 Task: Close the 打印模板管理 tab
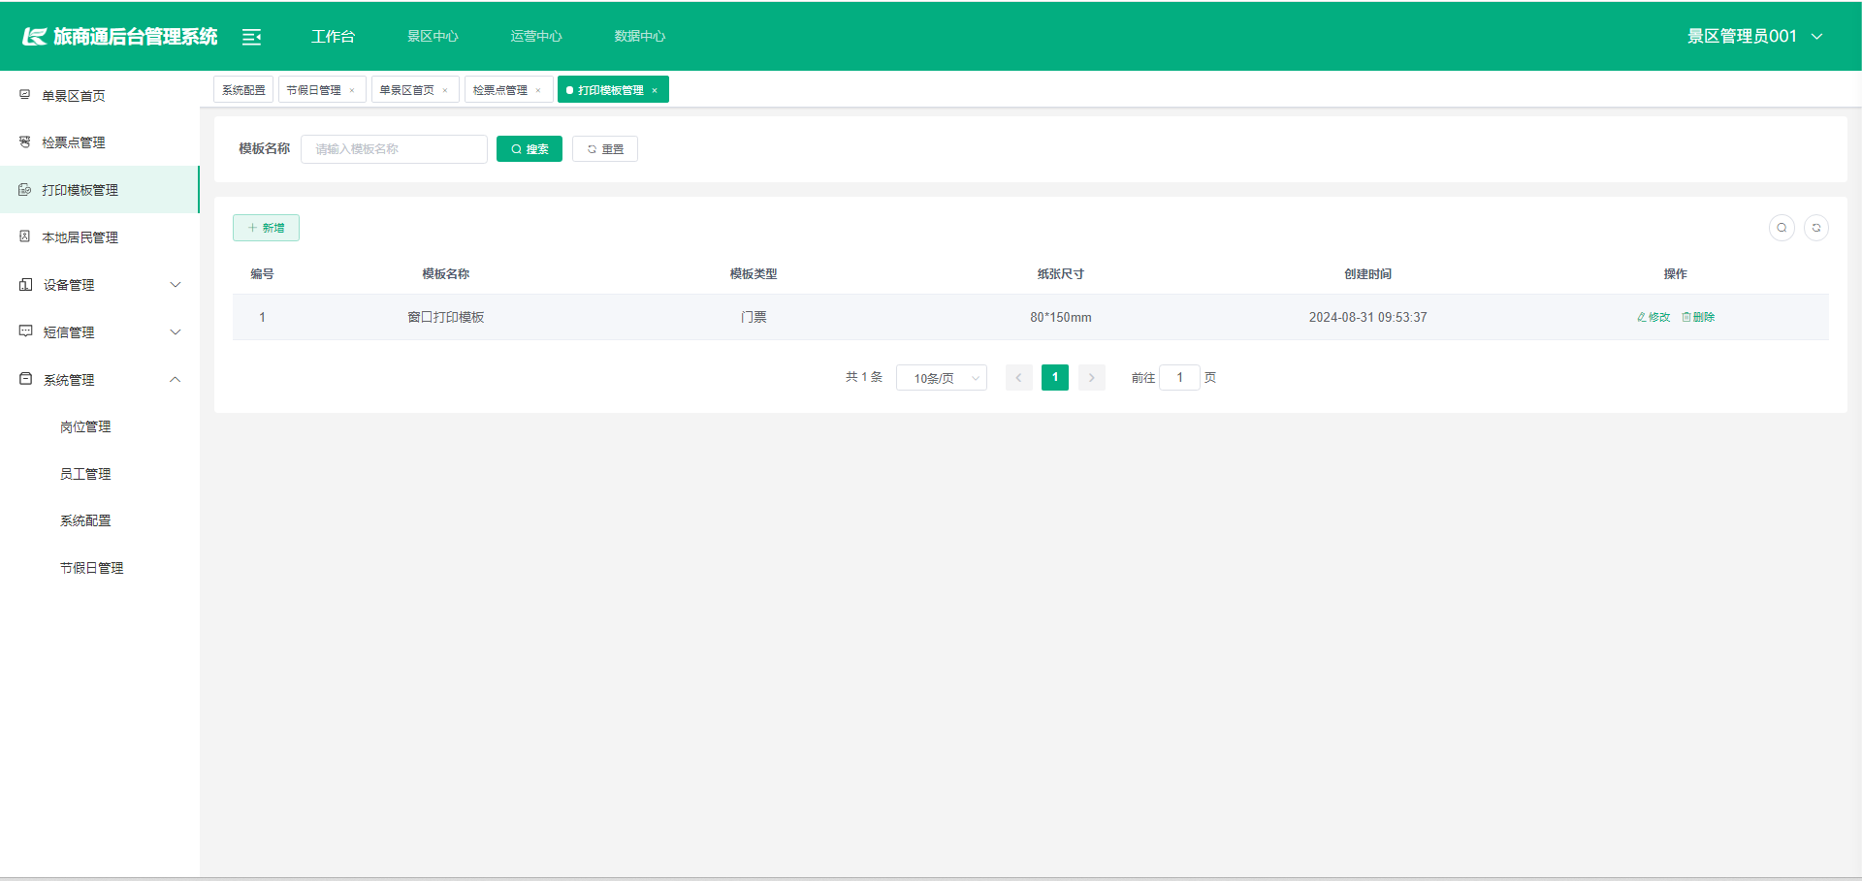[655, 91]
